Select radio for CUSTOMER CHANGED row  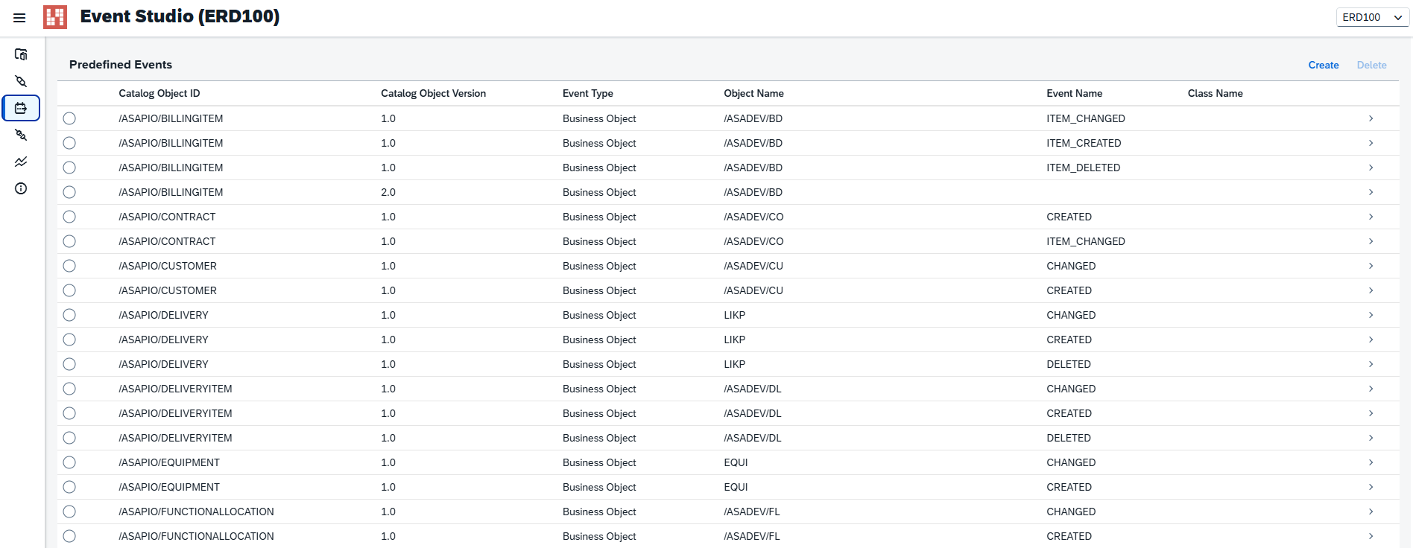(69, 266)
